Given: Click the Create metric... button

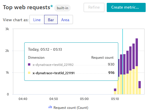Looking at the screenshot, I should pyautogui.click(x=126, y=7).
